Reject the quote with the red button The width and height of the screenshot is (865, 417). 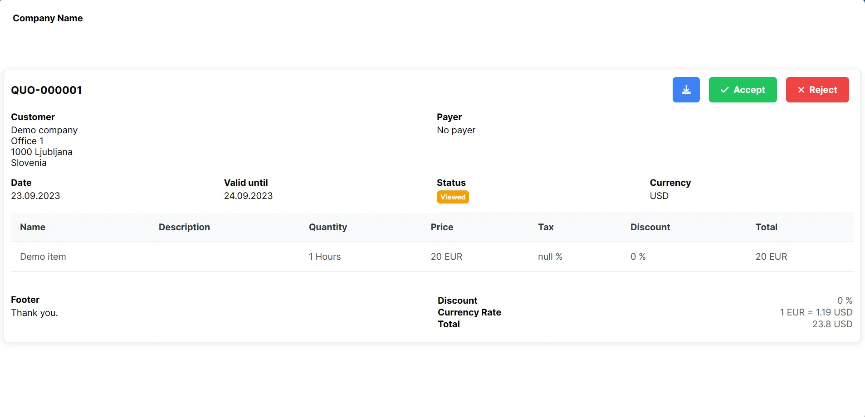coord(817,90)
